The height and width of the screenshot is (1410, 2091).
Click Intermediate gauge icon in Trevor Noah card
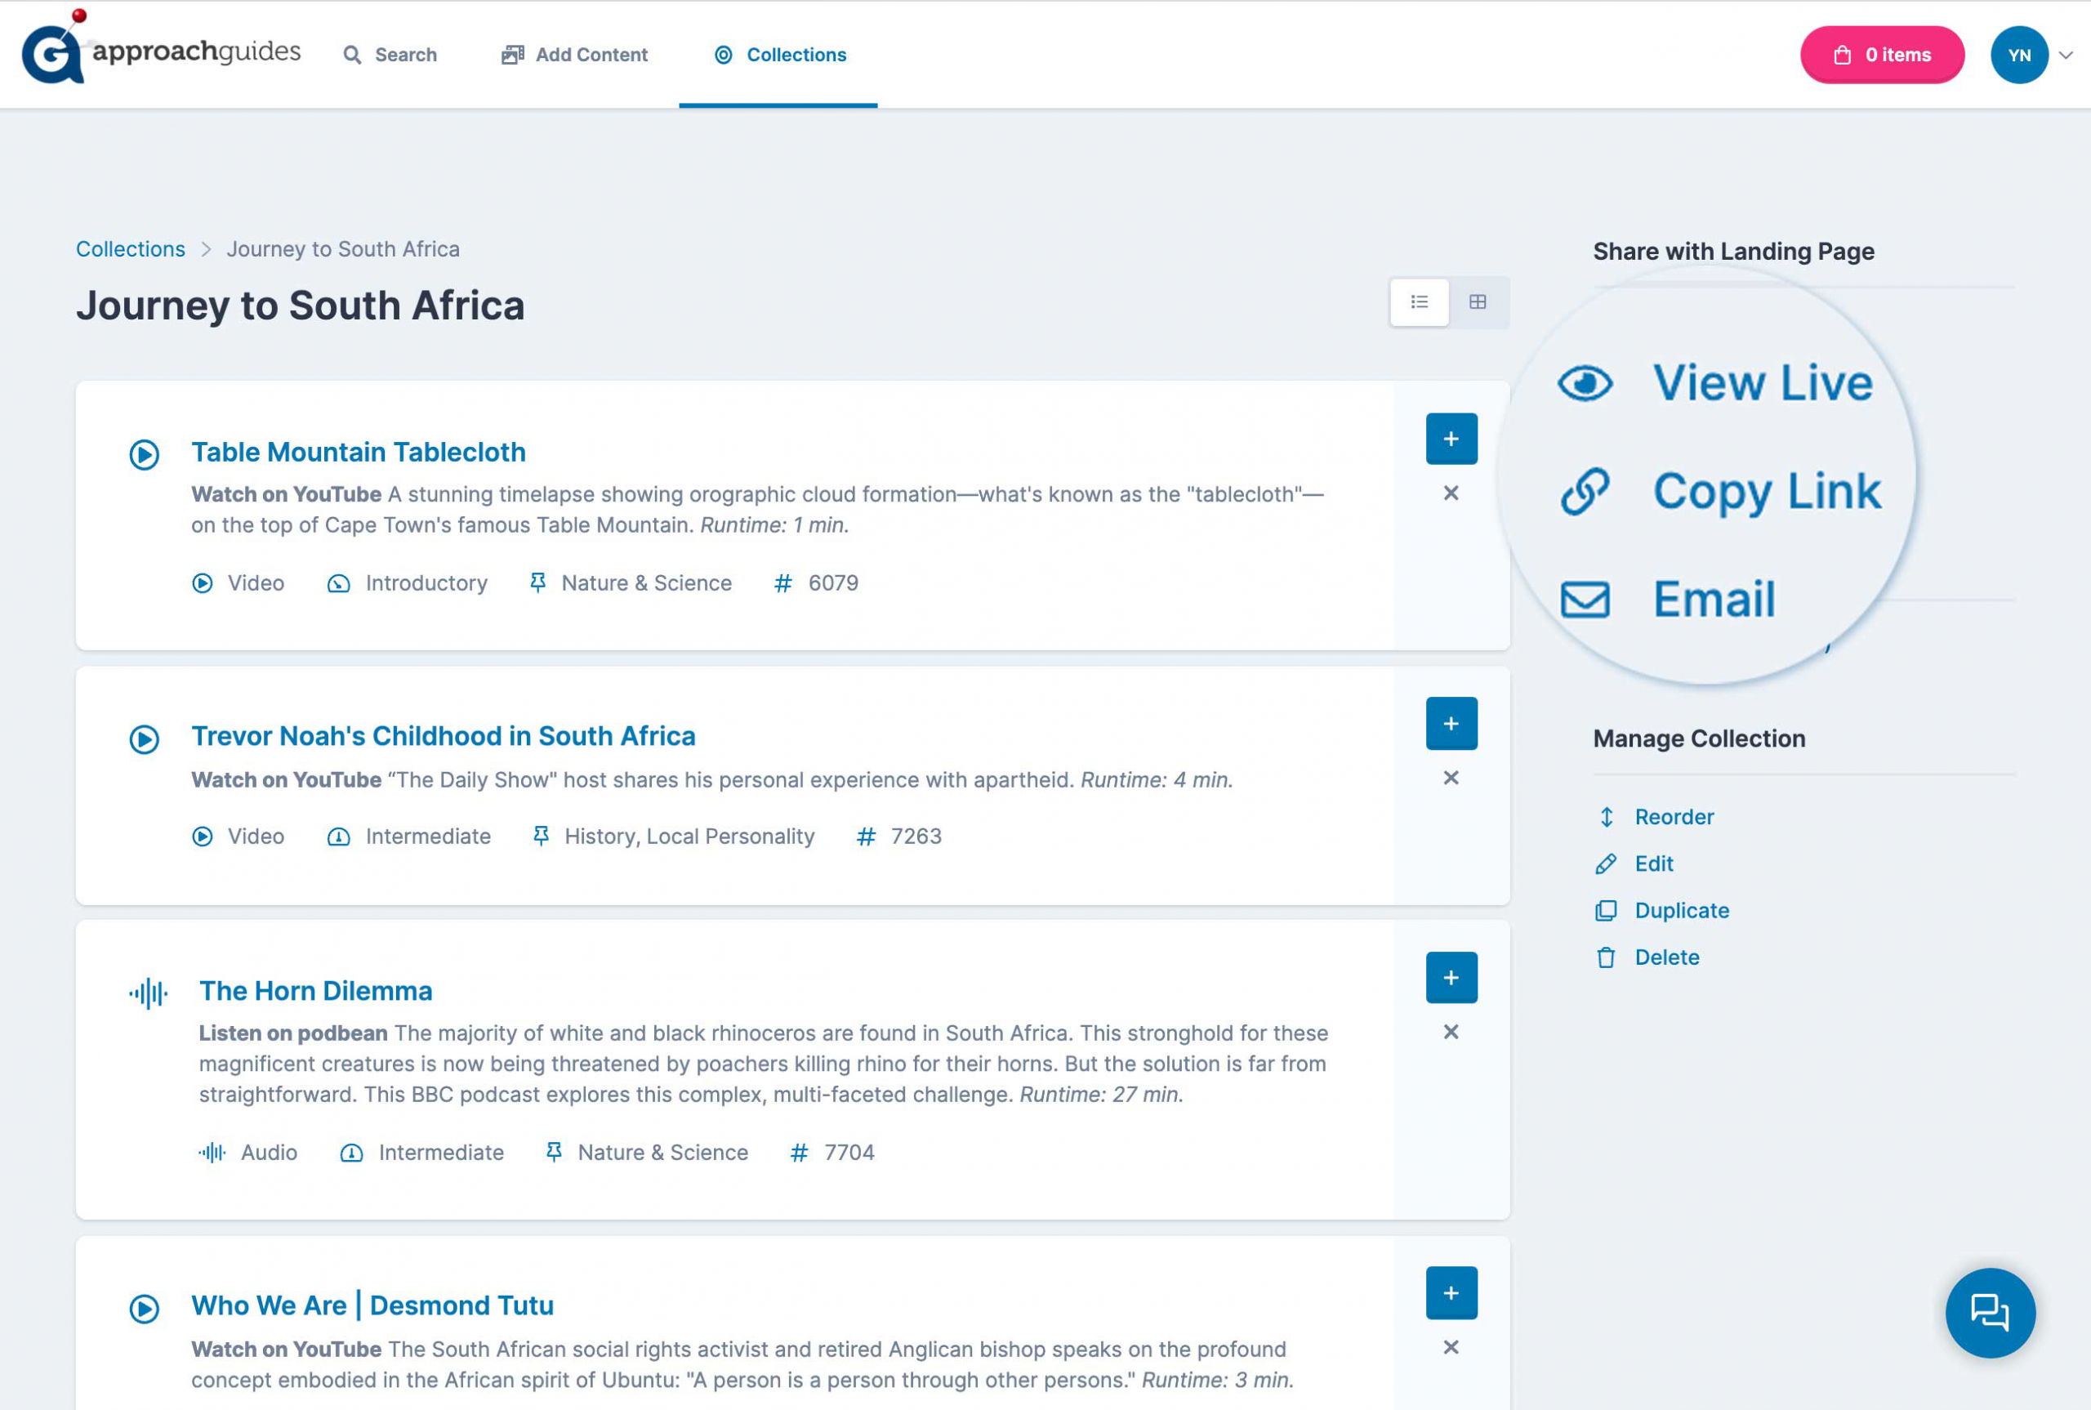(338, 837)
